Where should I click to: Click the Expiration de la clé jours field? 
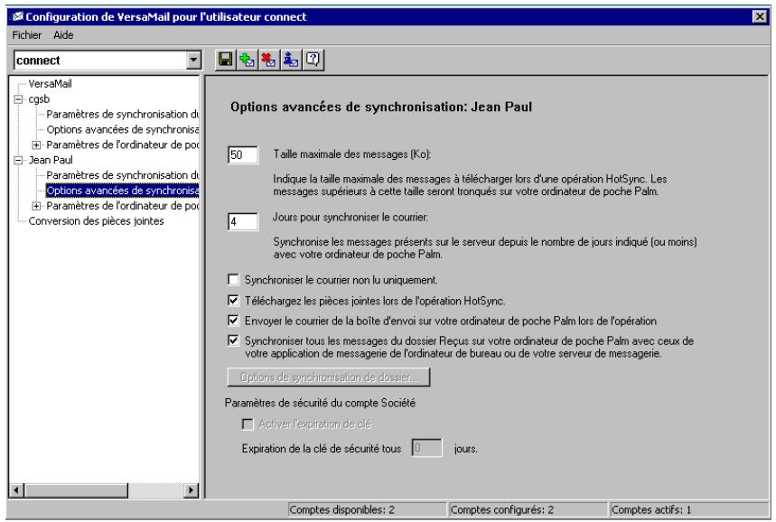(426, 448)
